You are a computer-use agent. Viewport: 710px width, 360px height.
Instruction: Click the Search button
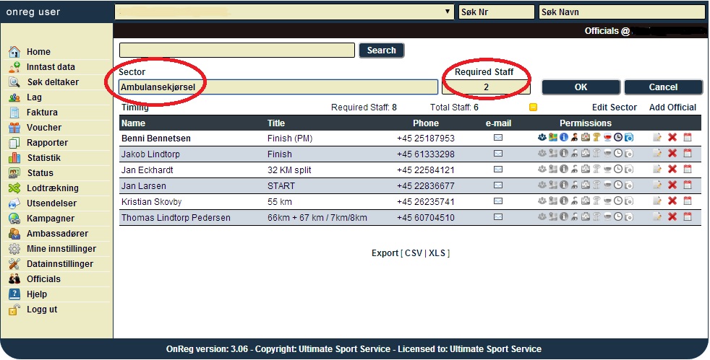pos(381,50)
